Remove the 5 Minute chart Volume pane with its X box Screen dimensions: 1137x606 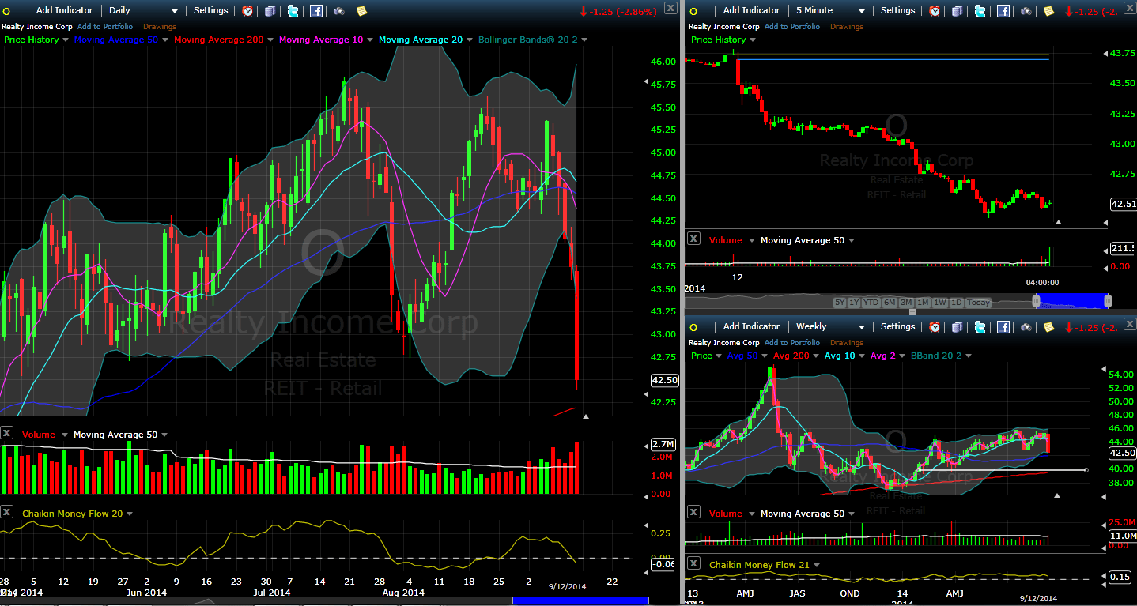(693, 239)
